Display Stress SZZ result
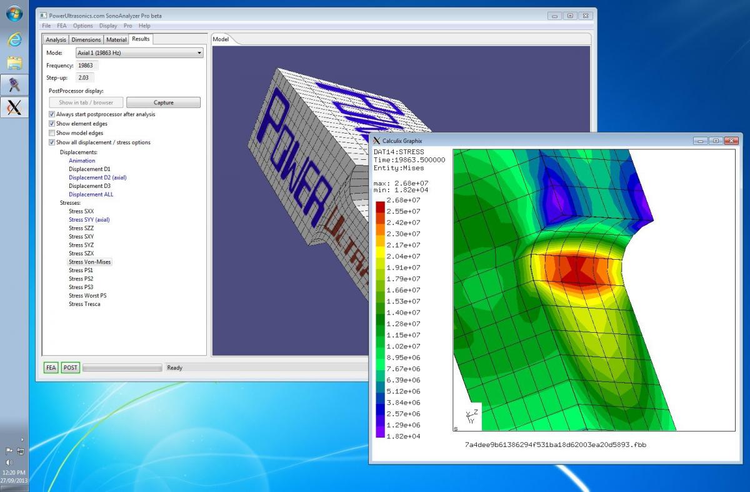Viewport: 750px width, 492px height. tap(81, 228)
